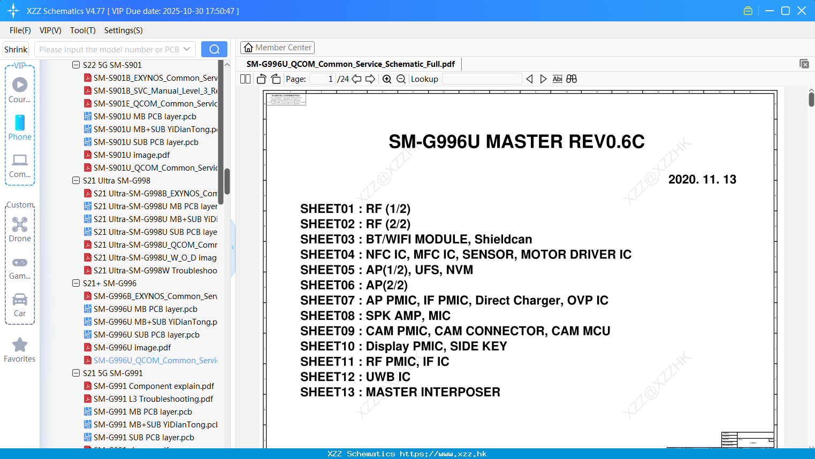Open SM-S901B_SVC_Manual_Level_3 file

click(150, 90)
